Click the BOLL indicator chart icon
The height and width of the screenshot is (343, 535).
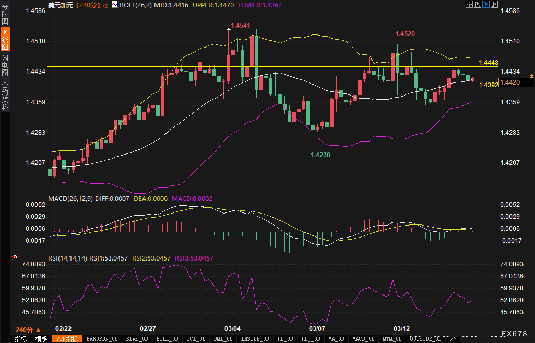point(115,4)
